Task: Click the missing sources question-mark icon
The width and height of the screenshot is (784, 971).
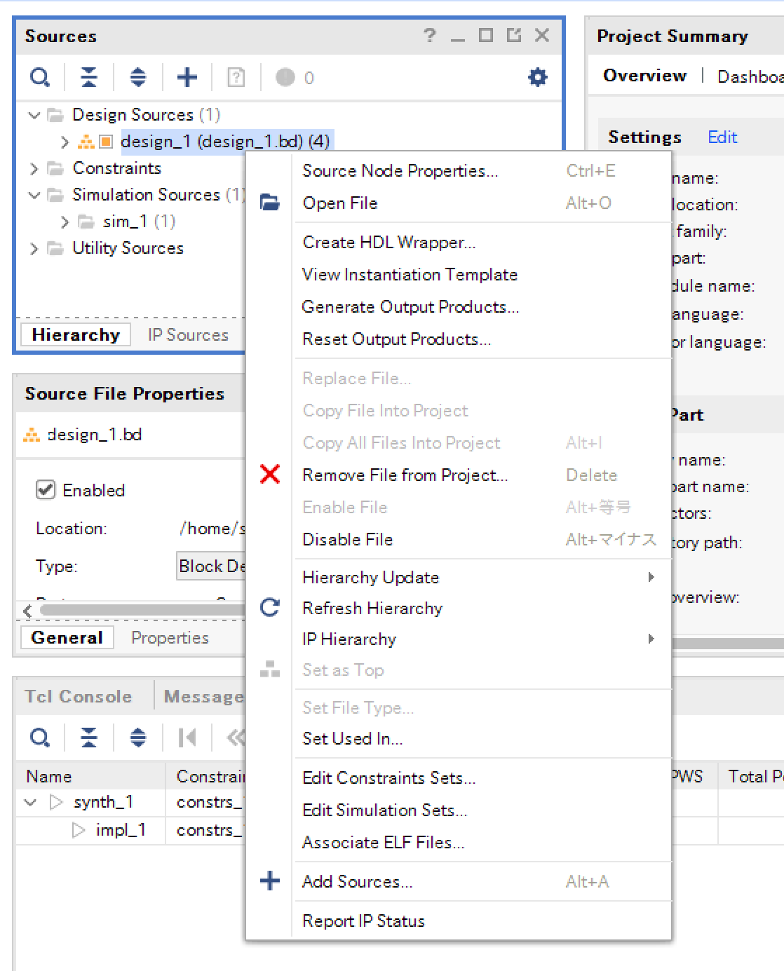Action: [236, 77]
